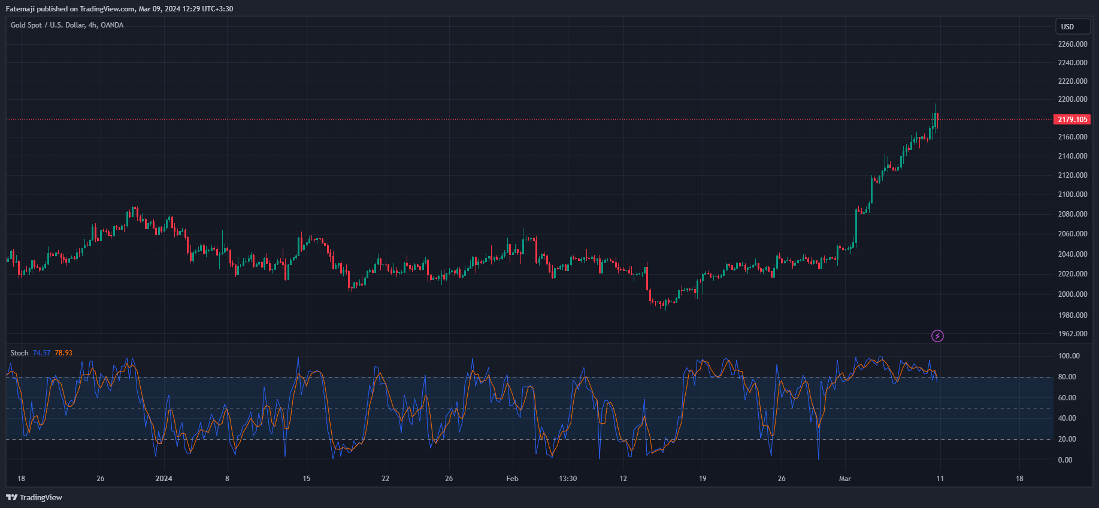Click the 2080.000 price axis label
The width and height of the screenshot is (1099, 508).
click(x=1073, y=214)
